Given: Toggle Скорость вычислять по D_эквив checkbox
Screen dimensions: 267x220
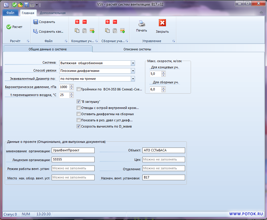Looking at the screenshot, I should click(78, 126).
